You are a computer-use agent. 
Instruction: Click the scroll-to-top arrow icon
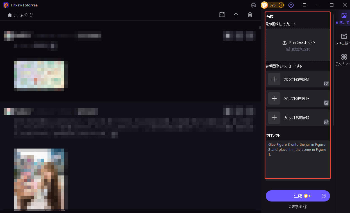click(x=236, y=15)
